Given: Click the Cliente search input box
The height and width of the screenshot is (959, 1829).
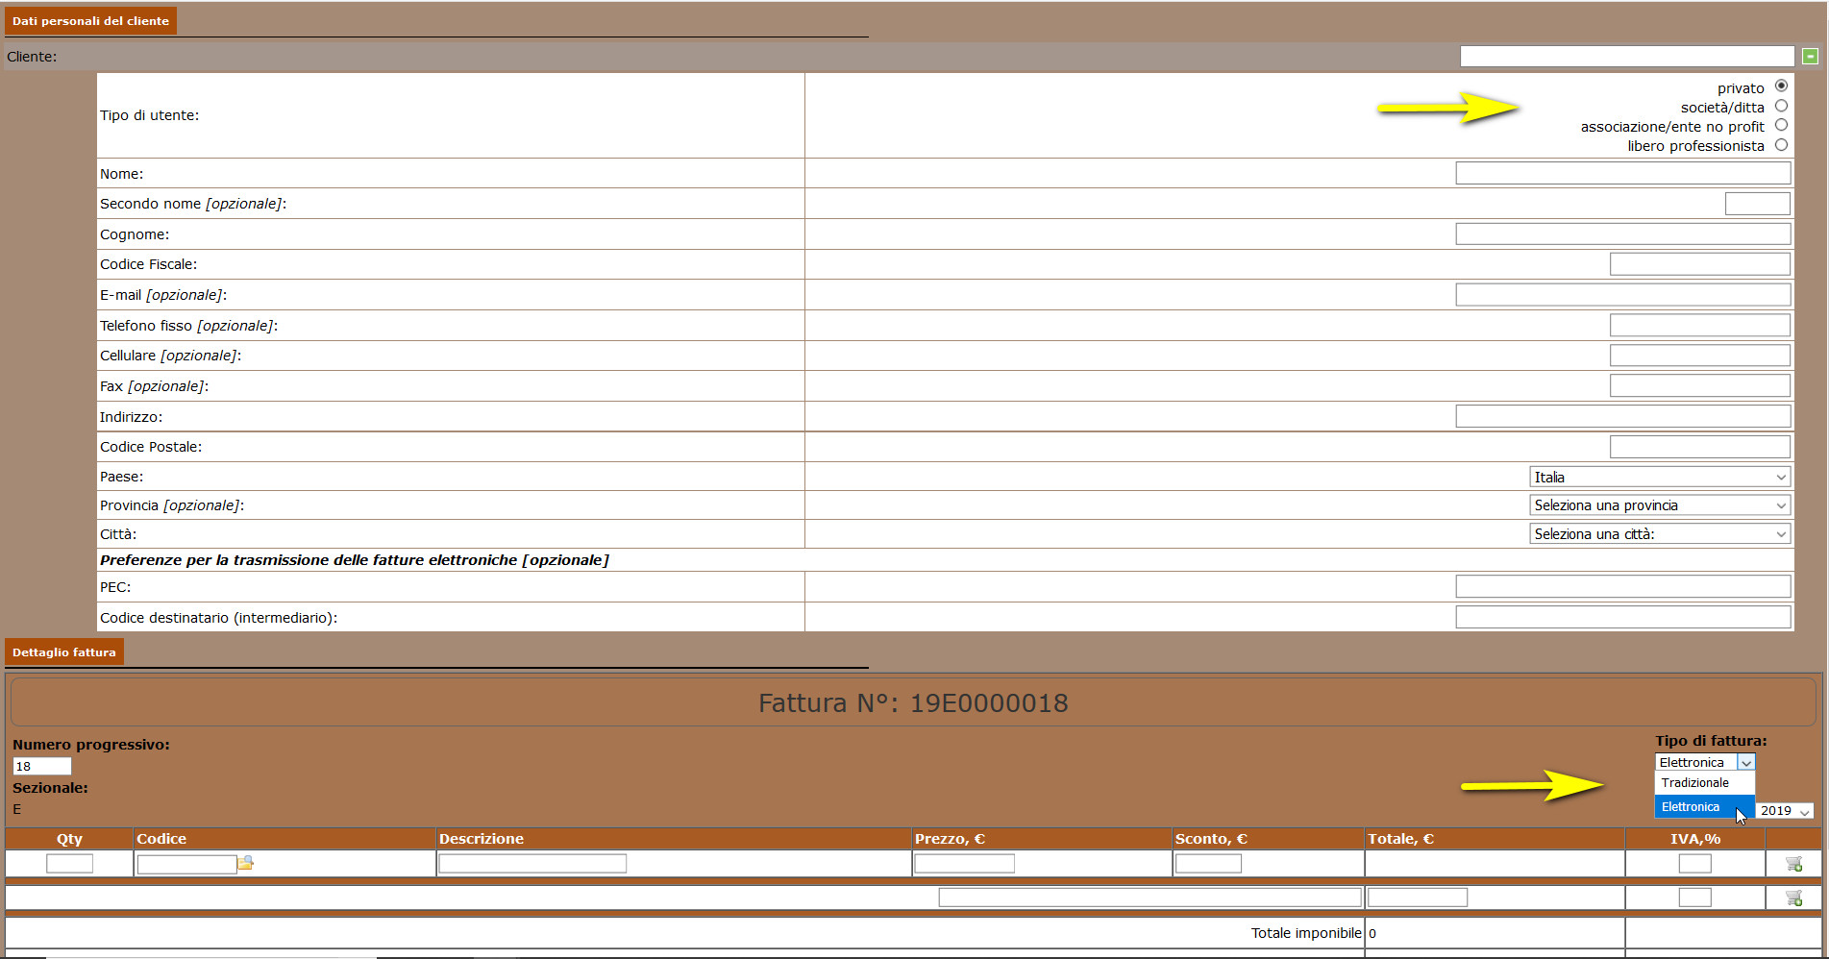Looking at the screenshot, I should point(1626,57).
